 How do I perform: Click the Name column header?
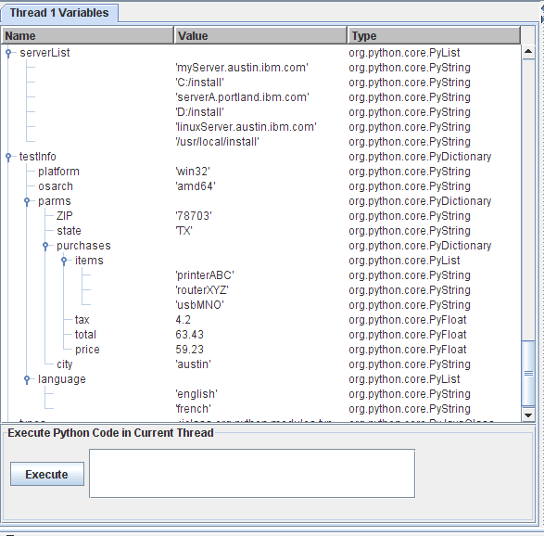point(87,36)
